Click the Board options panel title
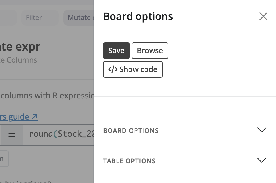Screen dimensions: 276x183 (138, 17)
